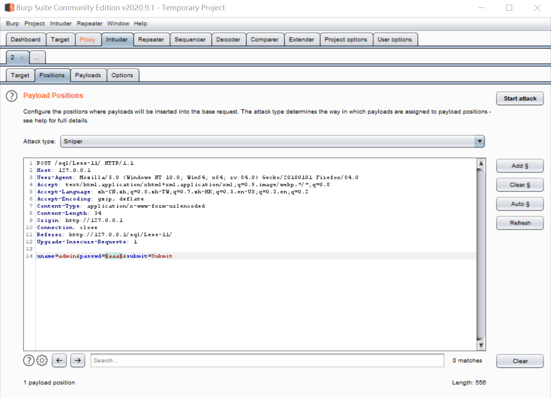Open search settings gear icon
This screenshot has width=551, height=398.
(42, 360)
